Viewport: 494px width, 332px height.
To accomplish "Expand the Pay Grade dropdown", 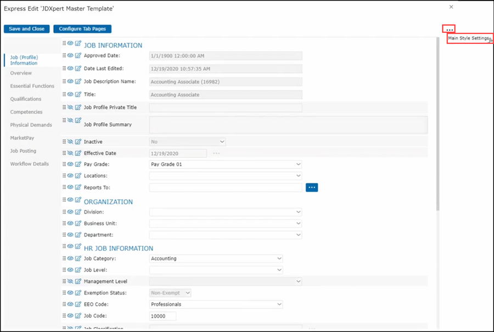I will coord(298,164).
